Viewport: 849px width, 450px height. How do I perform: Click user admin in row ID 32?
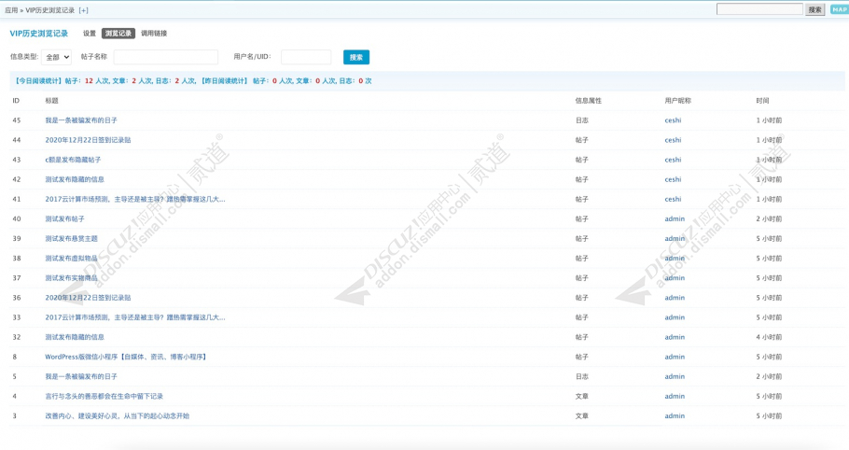pos(675,337)
